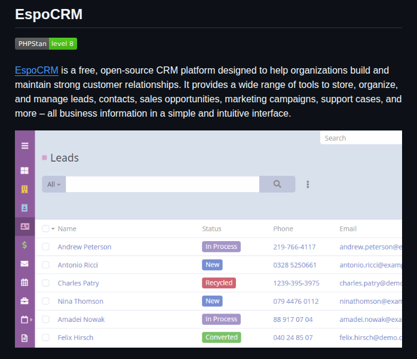Tick the checkbox for Charles Patry
The image size is (417, 359).
[x=45, y=283]
